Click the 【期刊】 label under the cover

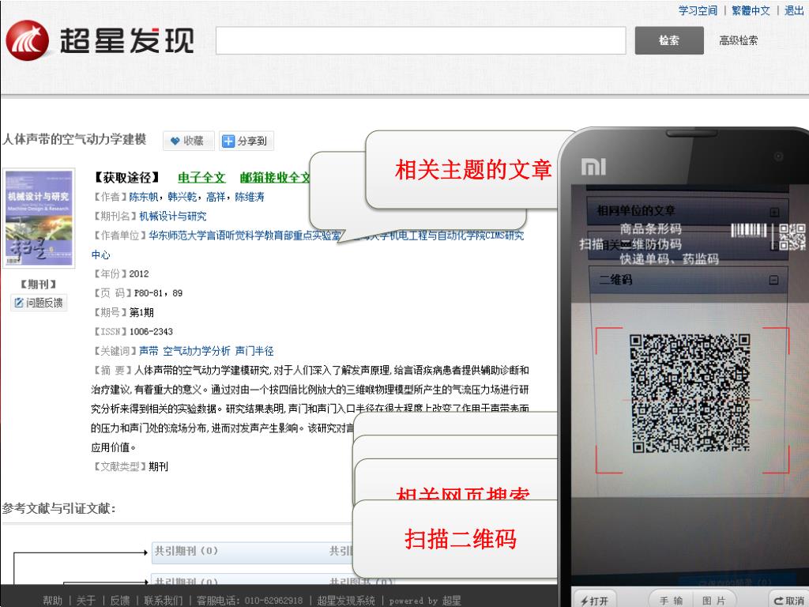pos(39,285)
